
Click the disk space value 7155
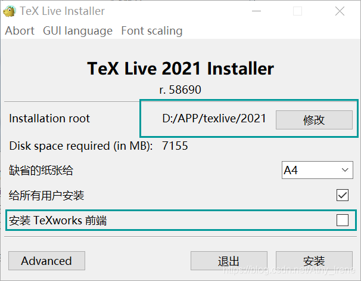[175, 146]
